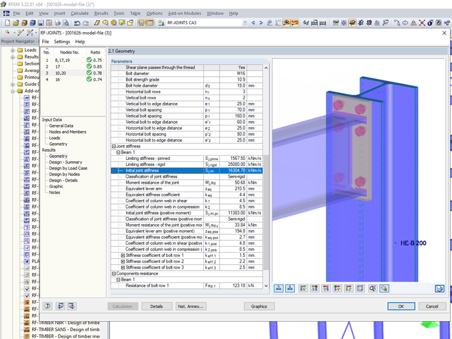View joint in Z direction
The height and width of the screenshot is (339, 452).
(349, 288)
